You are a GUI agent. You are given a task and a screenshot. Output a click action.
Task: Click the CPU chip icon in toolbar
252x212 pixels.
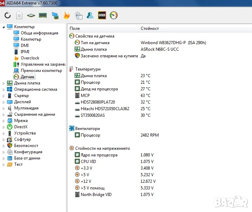31,15
